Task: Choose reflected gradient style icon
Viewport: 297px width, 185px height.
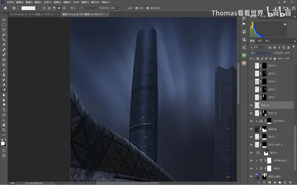Action: (59, 8)
